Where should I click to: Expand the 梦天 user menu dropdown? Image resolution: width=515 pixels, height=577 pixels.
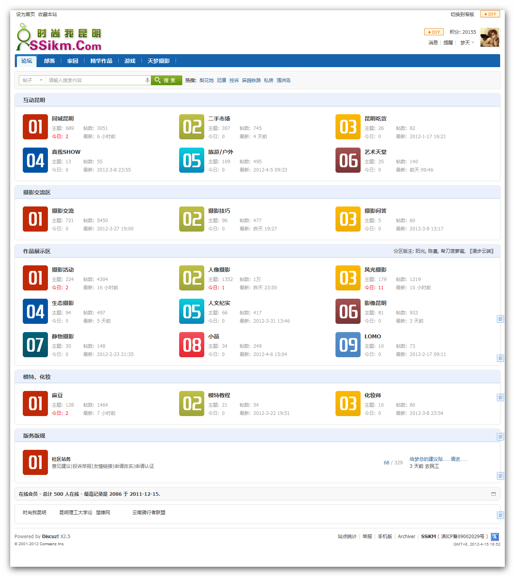pyautogui.click(x=467, y=42)
